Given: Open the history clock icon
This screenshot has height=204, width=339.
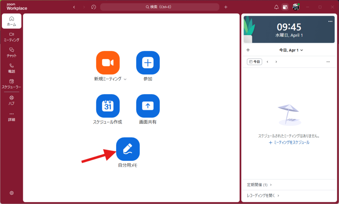Looking at the screenshot, I should coord(94,7).
